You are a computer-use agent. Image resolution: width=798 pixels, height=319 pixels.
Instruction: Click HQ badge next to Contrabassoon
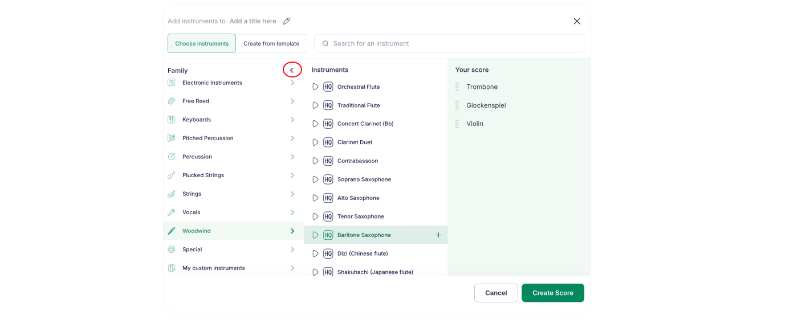pyautogui.click(x=328, y=161)
